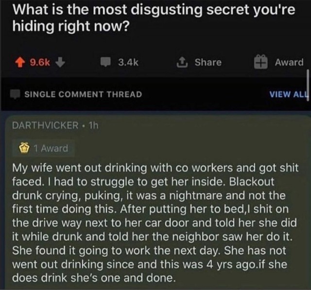
Task: Upvote the post with the red arrow
Action: coord(20,62)
